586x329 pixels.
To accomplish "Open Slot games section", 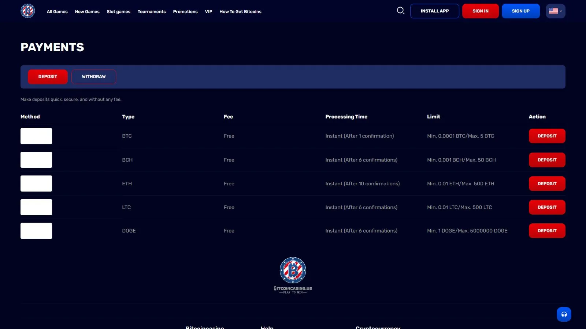I will (118, 12).
